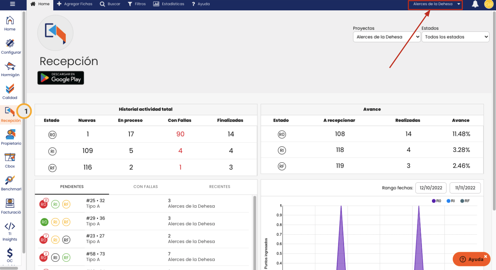Screen dimensions: 496x270
Task: Click red R0 badge on row #25 • 32
Action: [x=44, y=204]
